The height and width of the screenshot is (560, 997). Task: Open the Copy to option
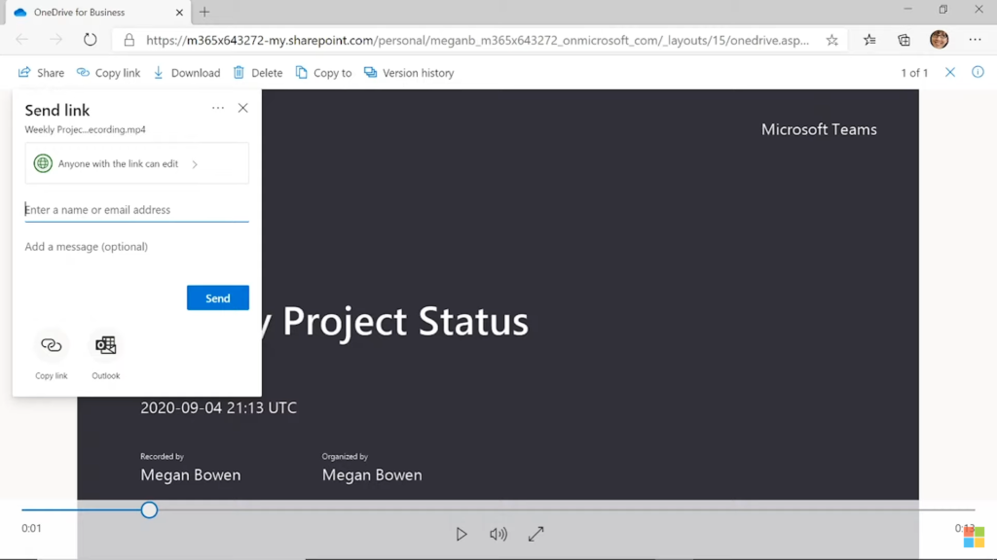pyautogui.click(x=323, y=73)
